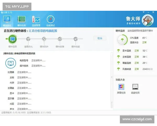Click the 主板温度 38℃ value
Screen dimensions: 157x126
point(145,57)
